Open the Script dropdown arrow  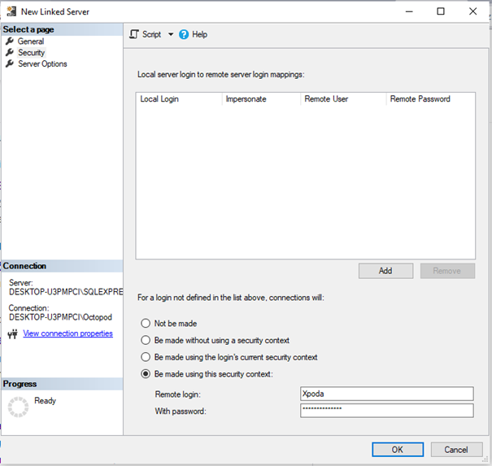[x=171, y=34]
